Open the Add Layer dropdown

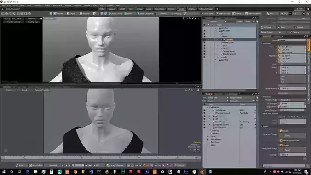click(x=242, y=101)
